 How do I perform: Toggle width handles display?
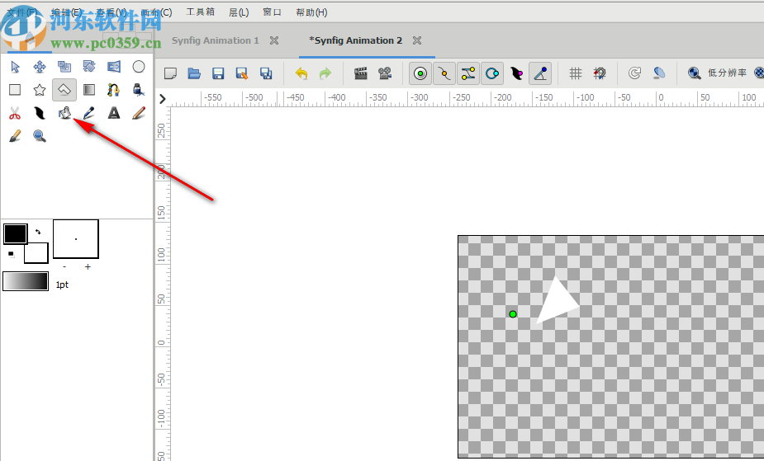point(516,73)
